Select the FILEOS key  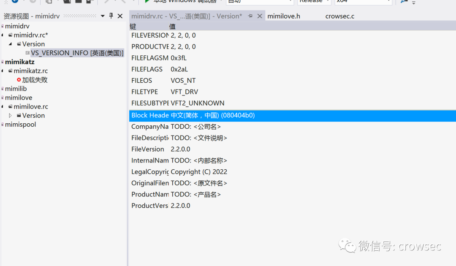(141, 81)
